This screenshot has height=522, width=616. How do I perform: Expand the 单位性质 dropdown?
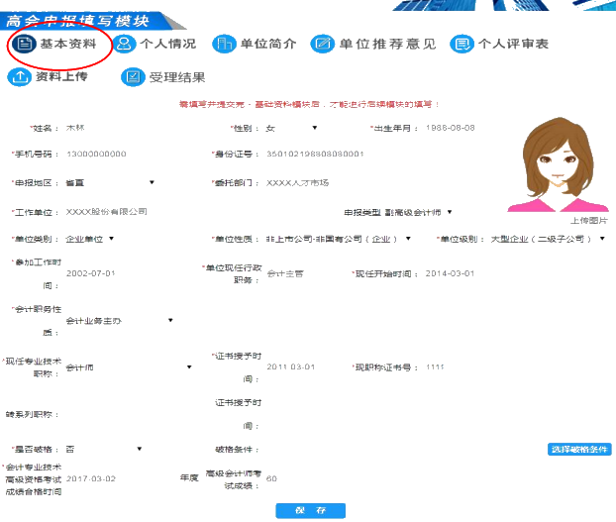(x=339, y=239)
